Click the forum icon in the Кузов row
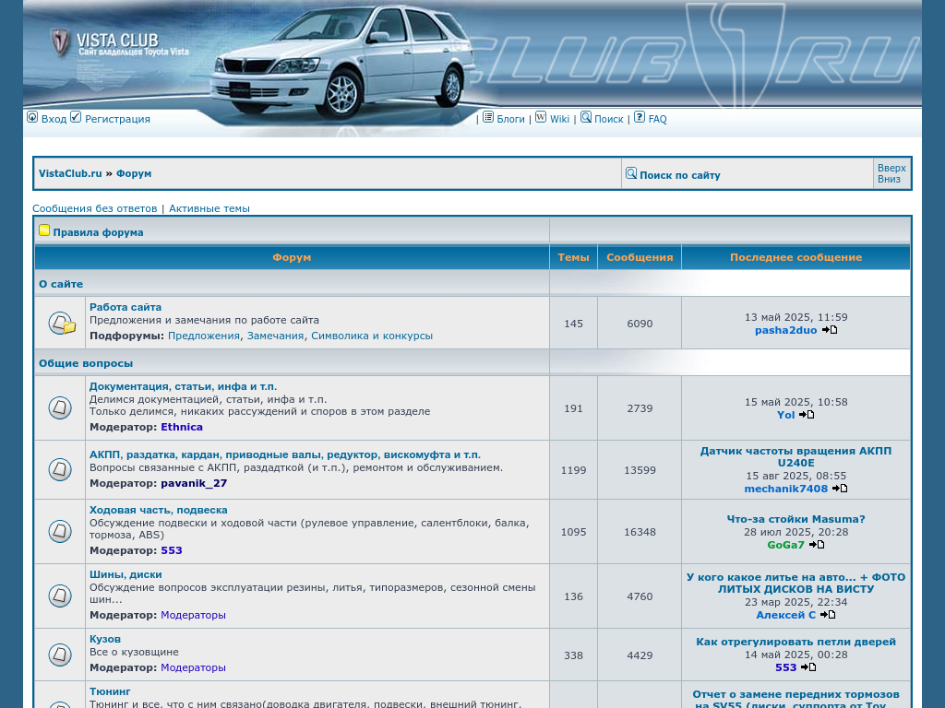 (x=60, y=655)
